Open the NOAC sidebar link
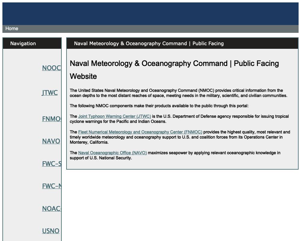The image size is (301, 241). [52, 209]
